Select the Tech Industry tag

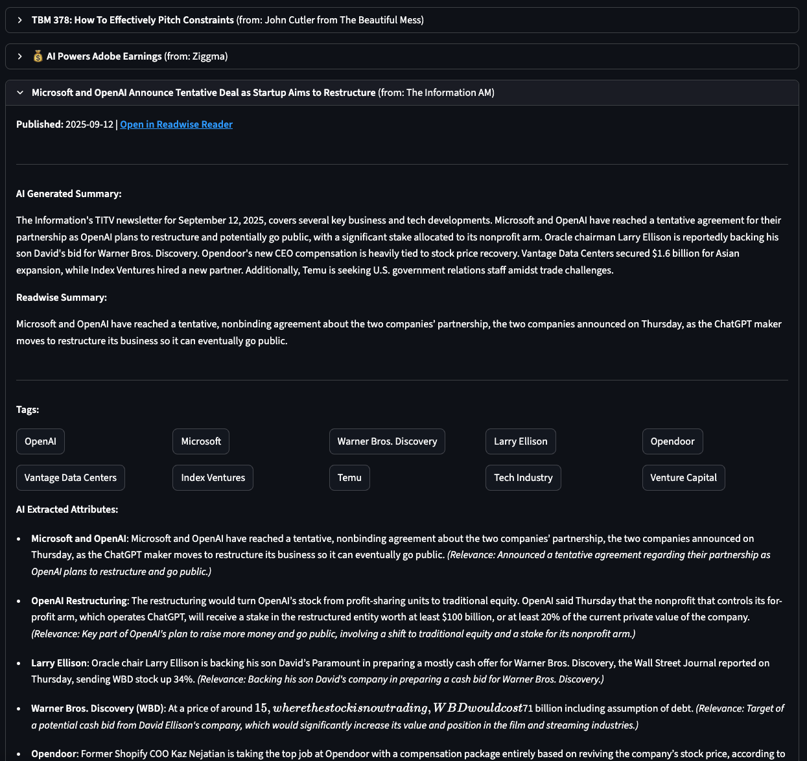point(523,478)
